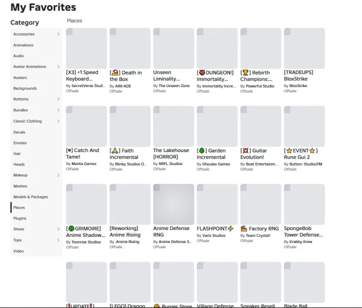Click the corner badge on Rune Gui 2 thumbnail

click(287, 110)
